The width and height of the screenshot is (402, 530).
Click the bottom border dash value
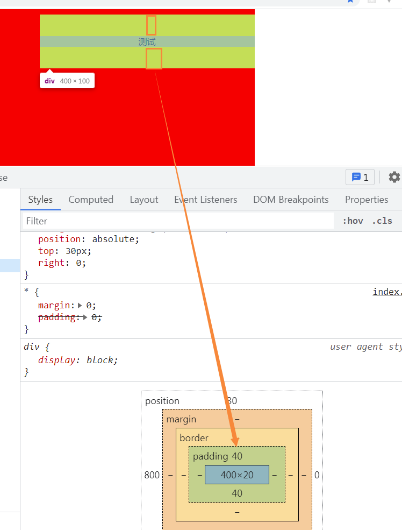click(237, 512)
